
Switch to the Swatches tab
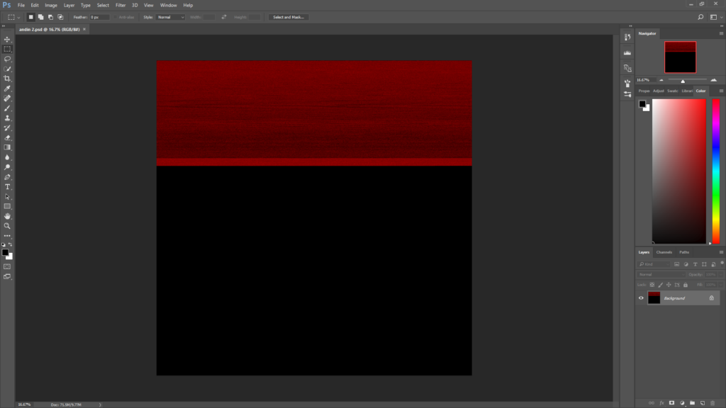[x=672, y=91]
